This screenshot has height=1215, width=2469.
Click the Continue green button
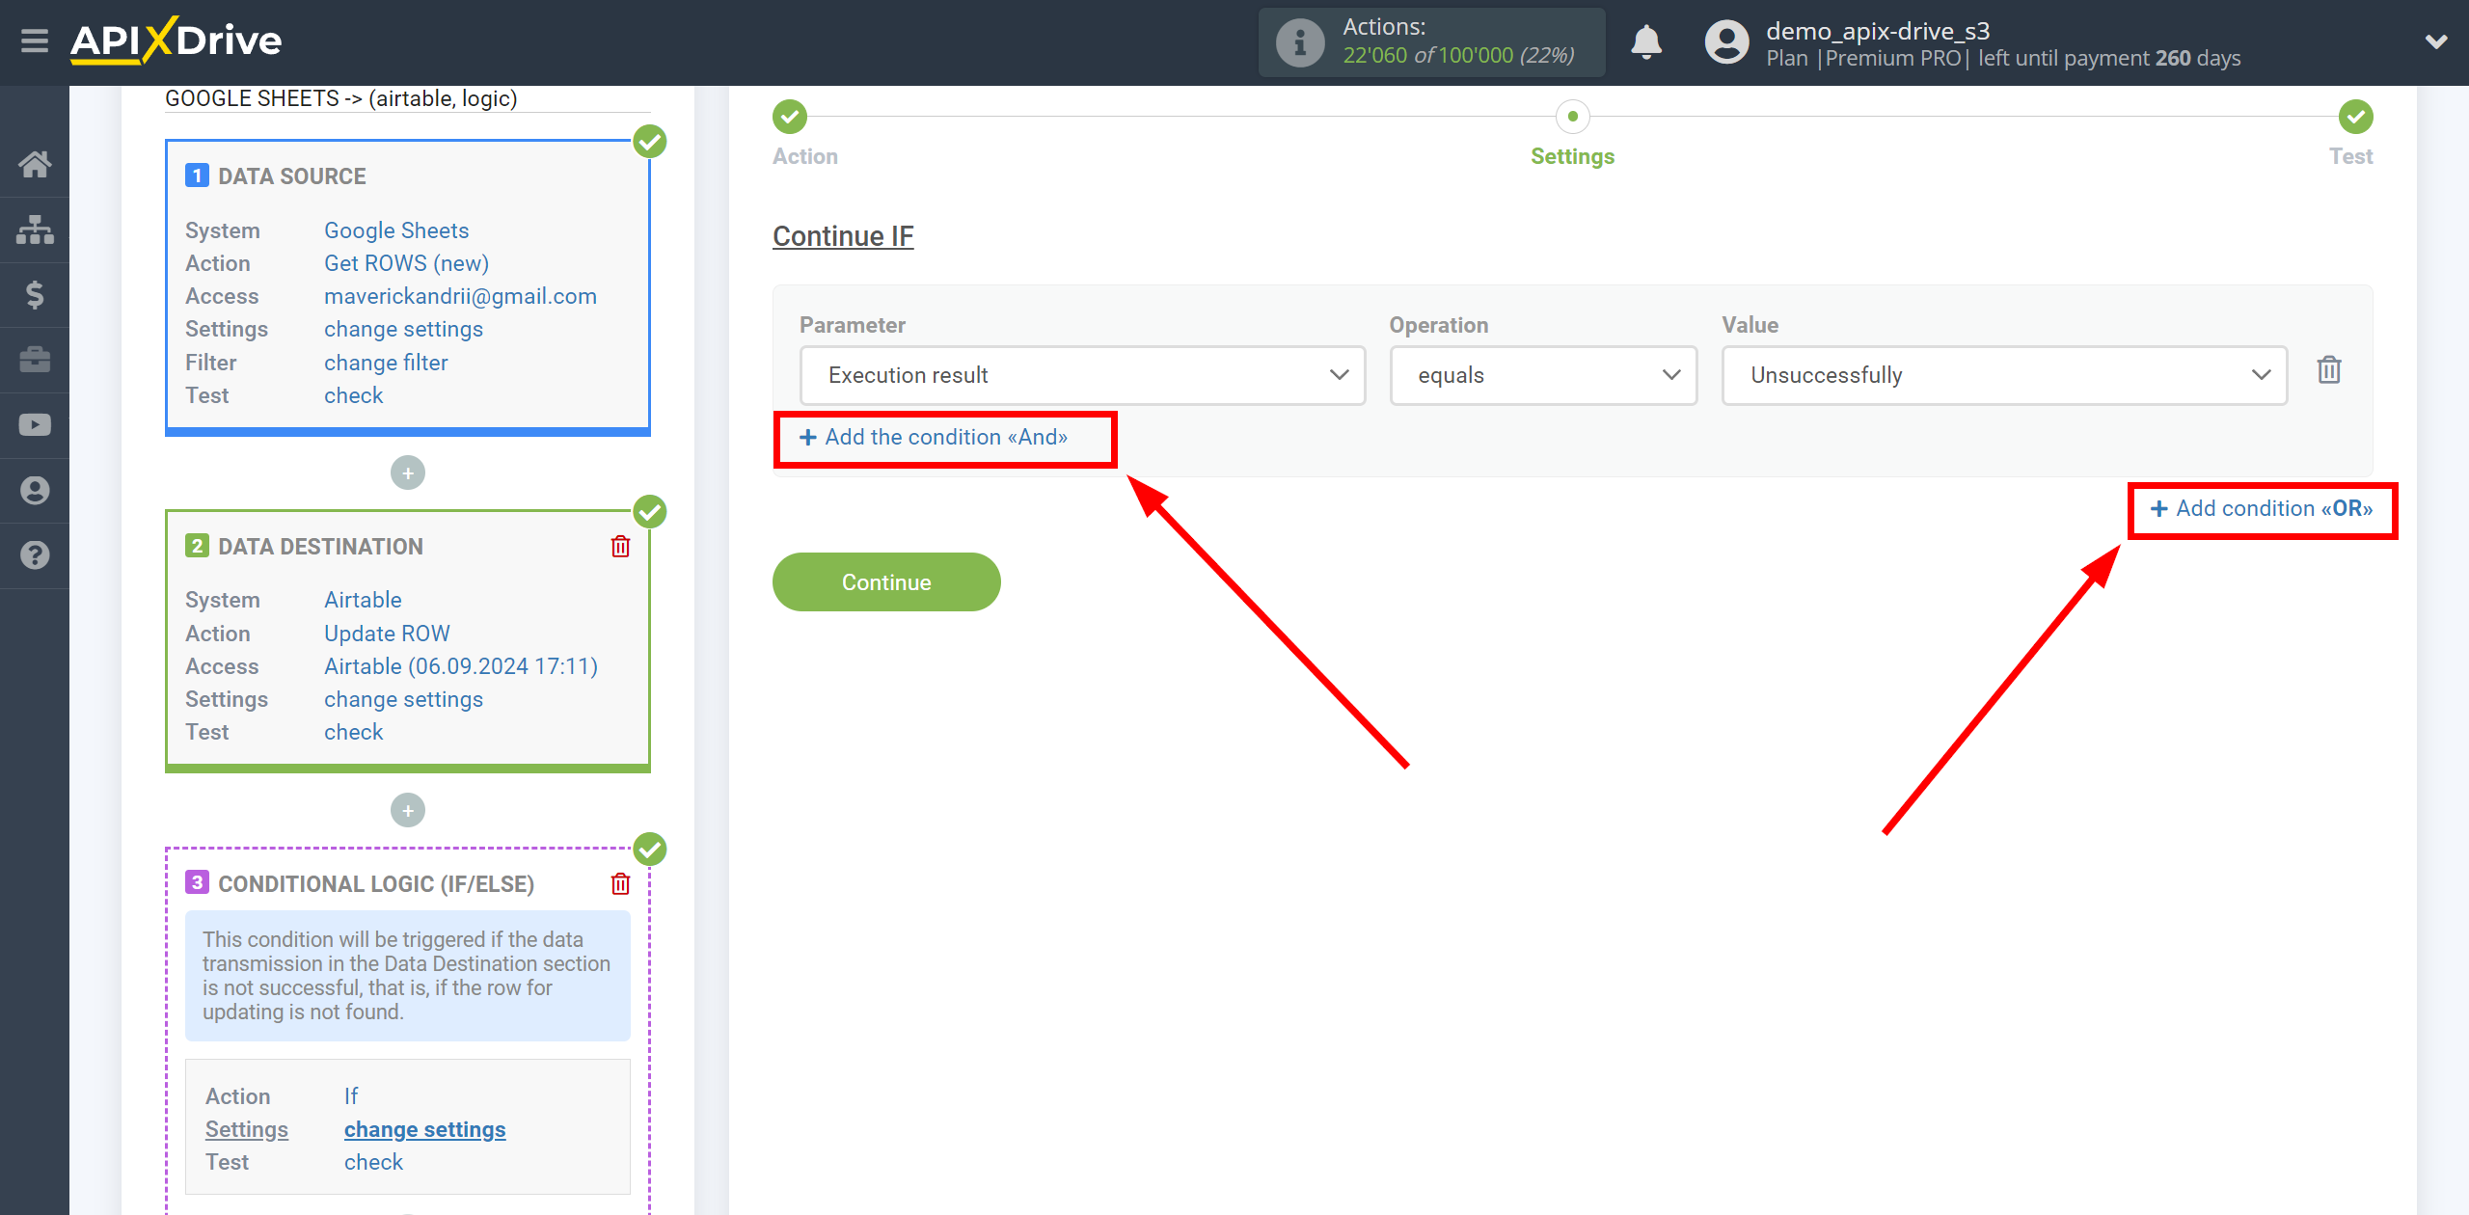click(885, 582)
